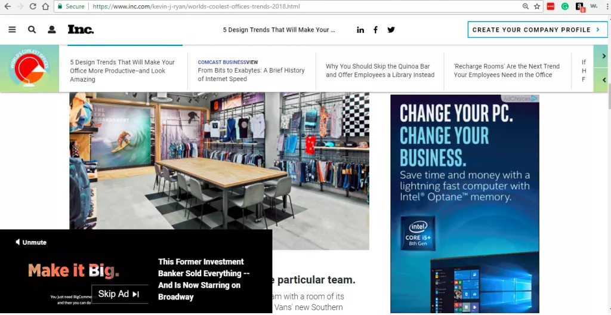Screen dimensions: 611x315
Task: Click the Inc. logo to go home
Action: (x=81, y=29)
